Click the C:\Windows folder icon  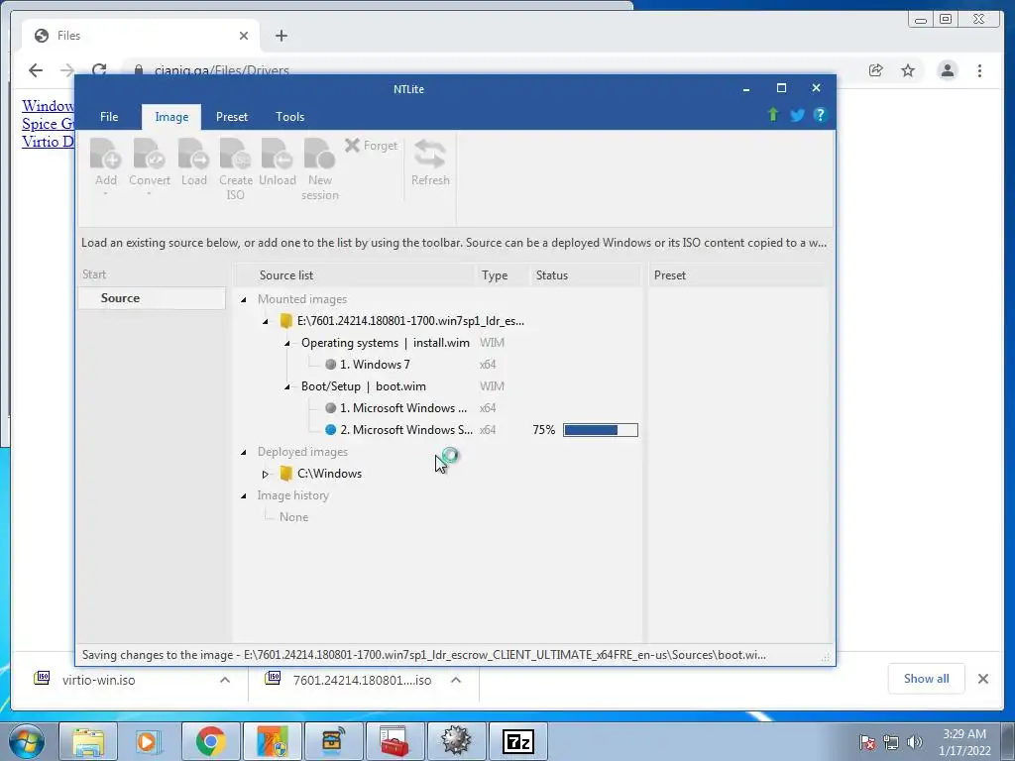tap(286, 473)
